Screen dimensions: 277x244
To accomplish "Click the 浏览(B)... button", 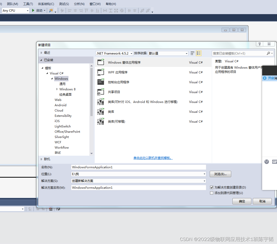I will tap(221, 174).
